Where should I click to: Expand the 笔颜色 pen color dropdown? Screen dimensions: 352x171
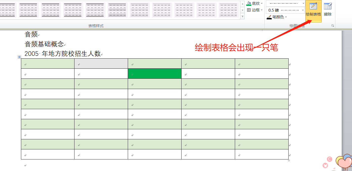coord(286,17)
